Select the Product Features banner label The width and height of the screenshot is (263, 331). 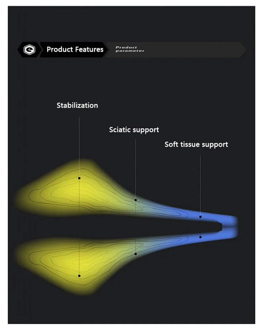(75, 49)
